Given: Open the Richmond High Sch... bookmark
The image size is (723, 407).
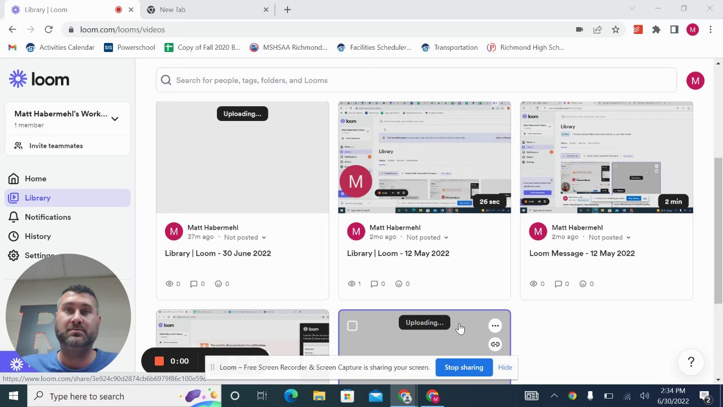Looking at the screenshot, I should 525,47.
